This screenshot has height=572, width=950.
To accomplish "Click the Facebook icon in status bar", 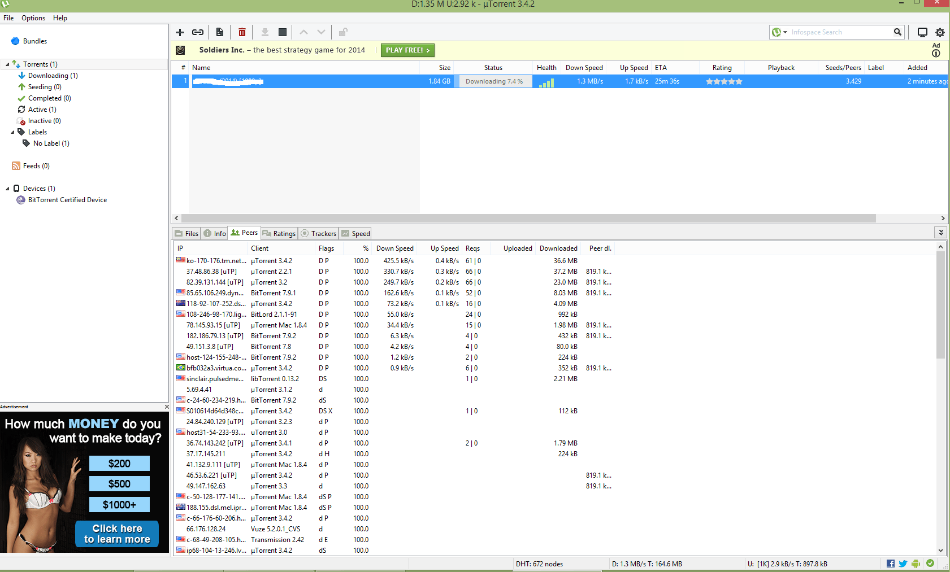I will 891,564.
